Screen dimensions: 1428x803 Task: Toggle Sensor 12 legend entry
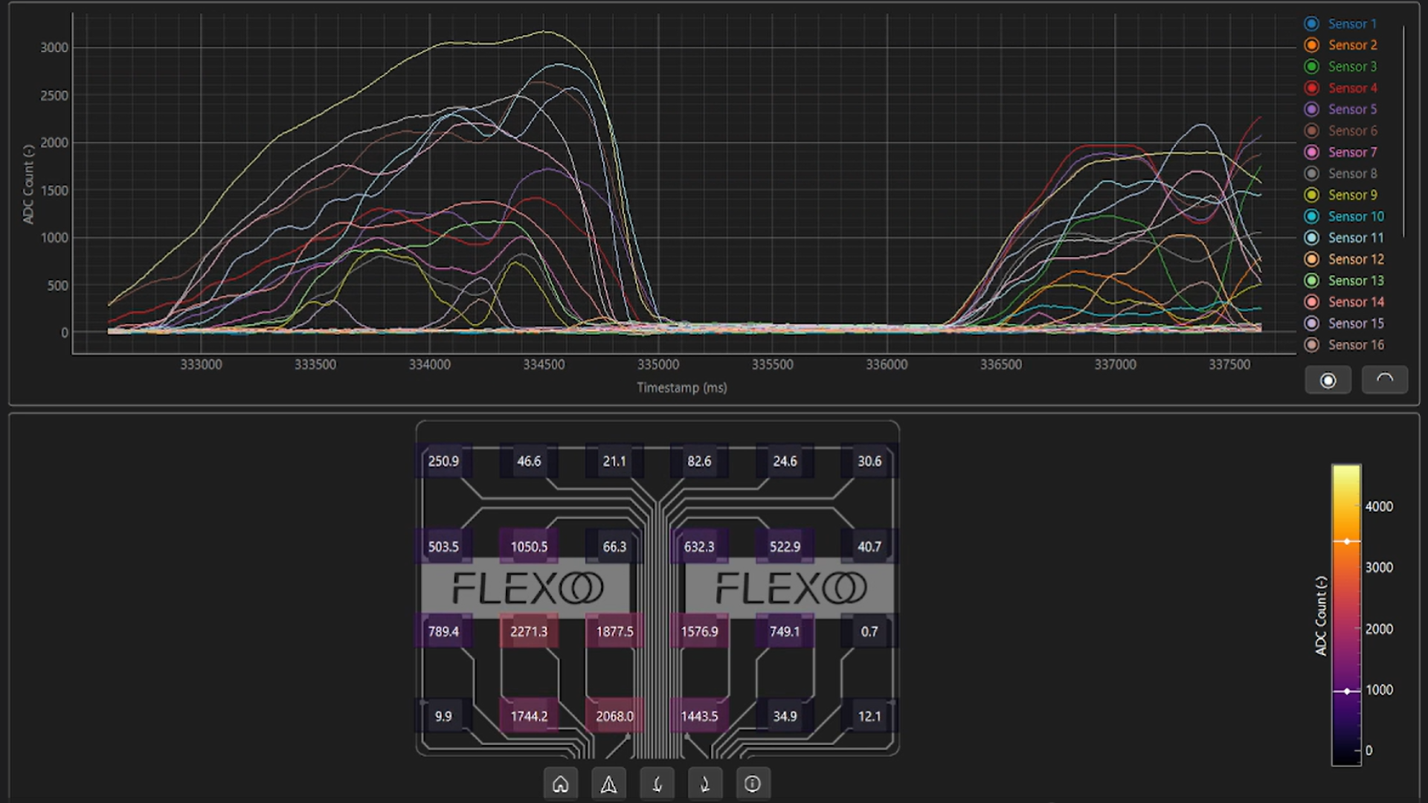click(1355, 259)
